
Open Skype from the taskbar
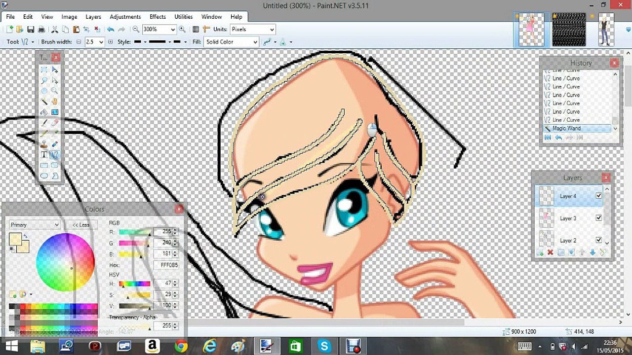324,347
